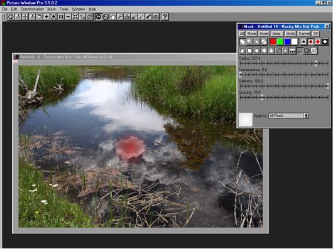
Task: Select the blue mask color swatch
Action: click(x=287, y=42)
